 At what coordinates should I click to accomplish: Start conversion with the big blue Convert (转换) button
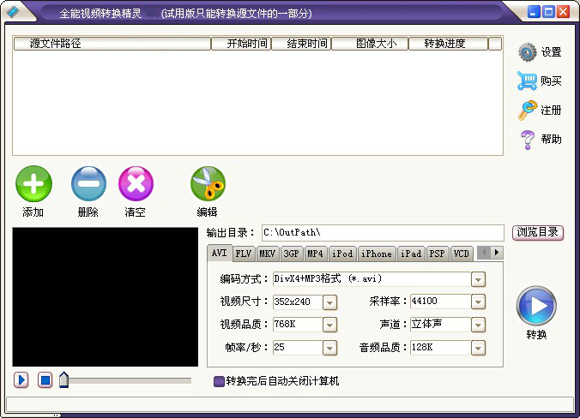536,306
